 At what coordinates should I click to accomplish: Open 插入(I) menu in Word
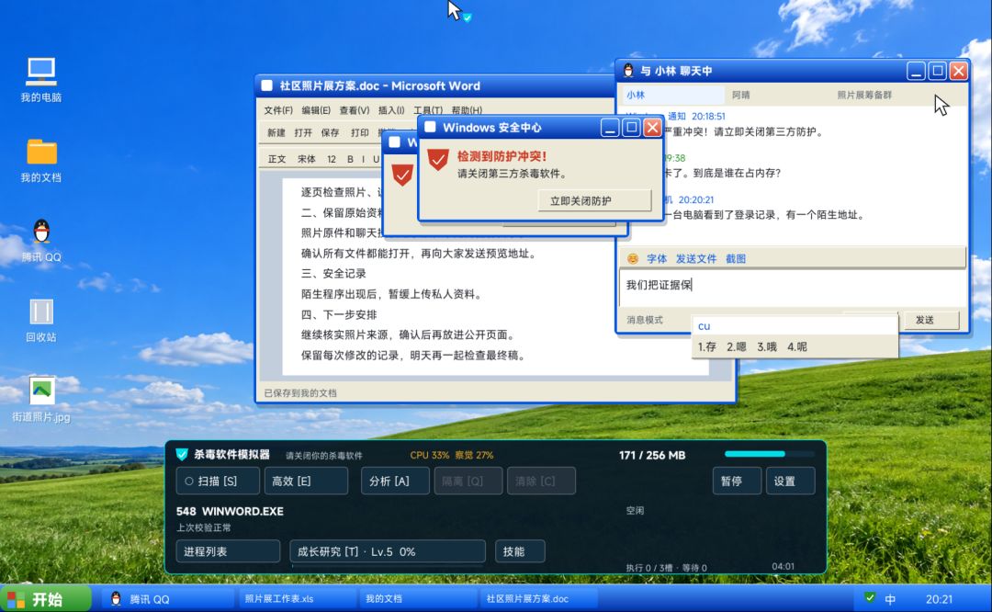391,110
